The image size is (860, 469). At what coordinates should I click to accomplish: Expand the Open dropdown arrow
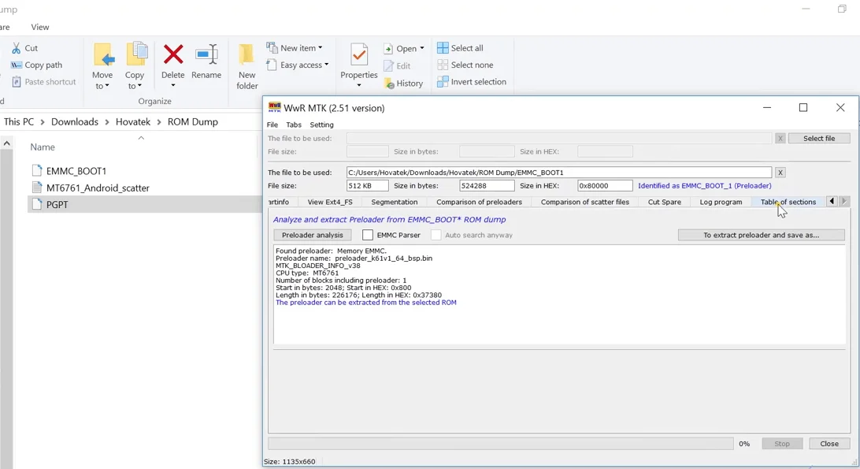coord(422,48)
